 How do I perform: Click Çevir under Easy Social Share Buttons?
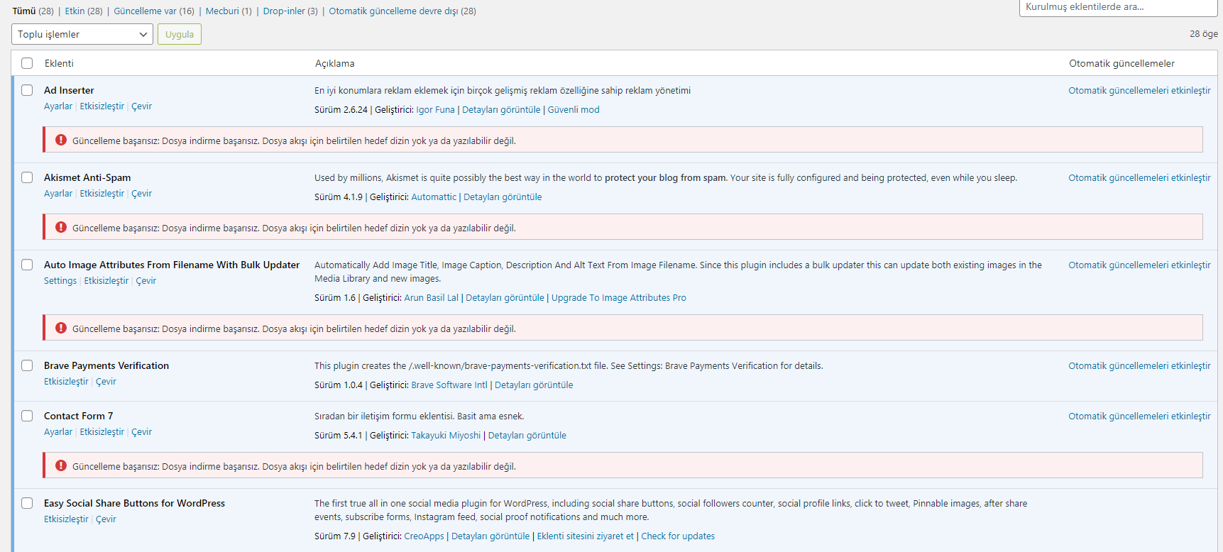pos(106,519)
